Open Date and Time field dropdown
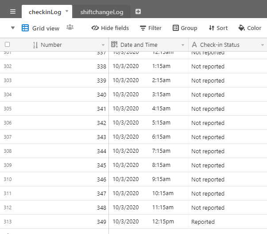Viewport: 267px width, 234px height. [183, 45]
